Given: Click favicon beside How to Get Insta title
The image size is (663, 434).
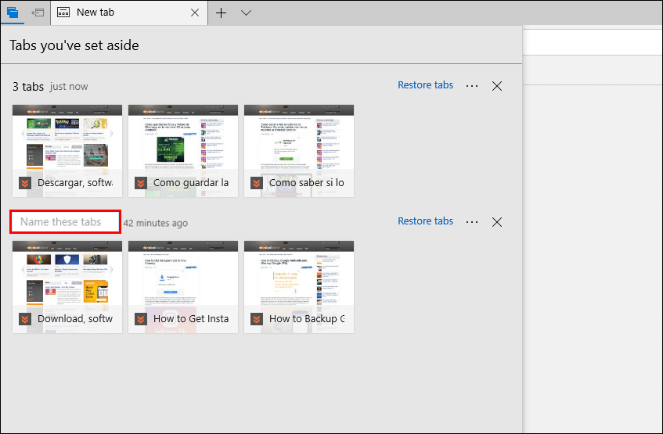Looking at the screenshot, I should tap(141, 319).
